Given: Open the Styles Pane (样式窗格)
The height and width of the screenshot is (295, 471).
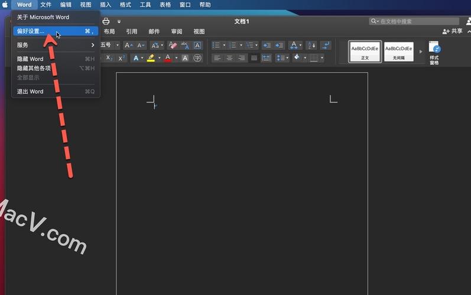Looking at the screenshot, I should (434, 53).
